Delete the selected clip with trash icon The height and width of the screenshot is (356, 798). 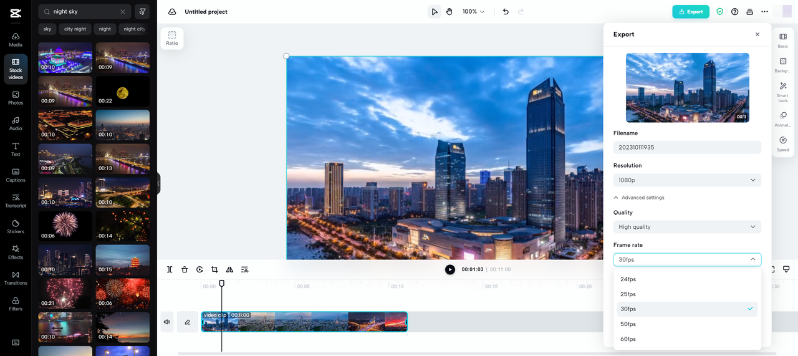pyautogui.click(x=185, y=269)
